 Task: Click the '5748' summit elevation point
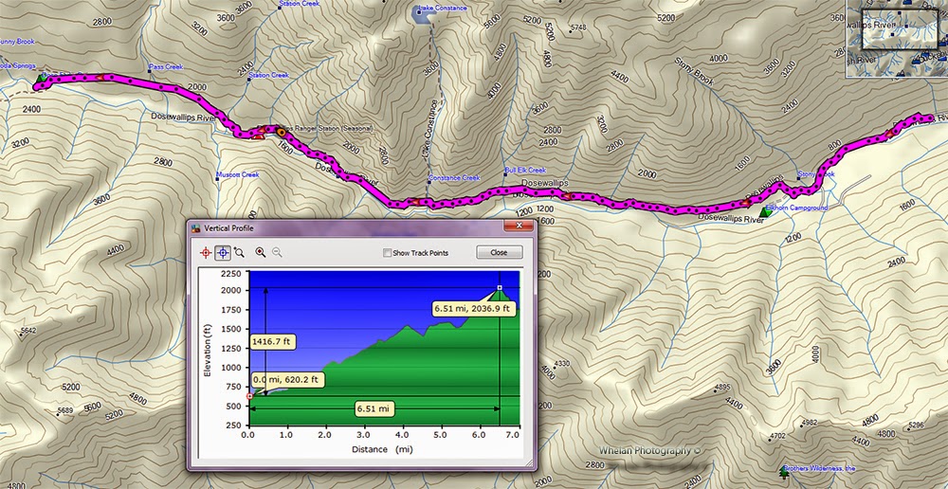coord(577,27)
